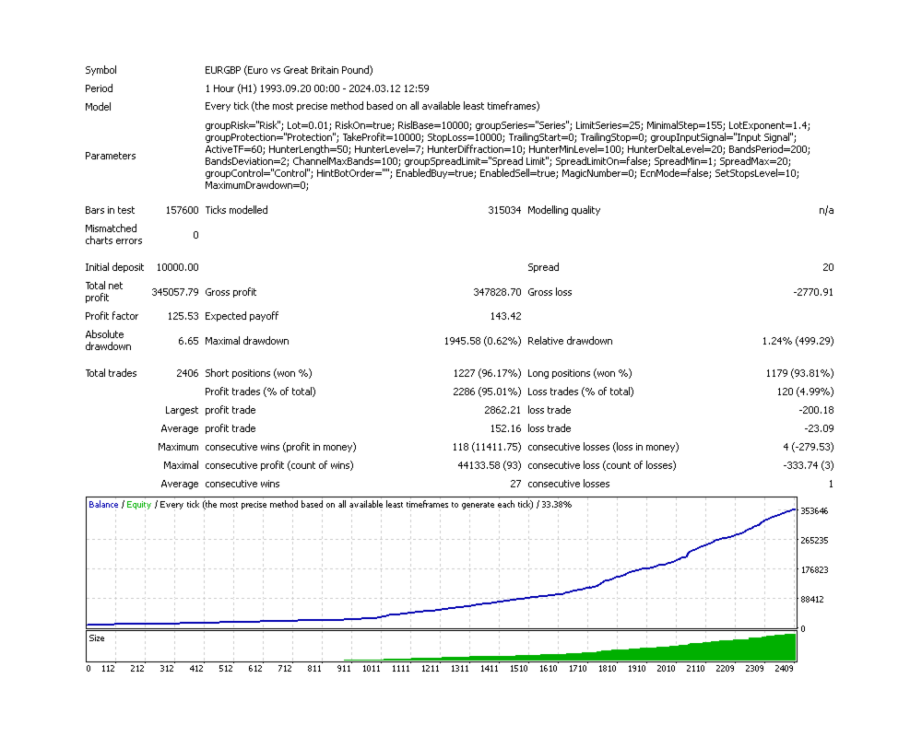This screenshot has height=737, width=922.
Task: Click the Period date range text
Action: [317, 88]
